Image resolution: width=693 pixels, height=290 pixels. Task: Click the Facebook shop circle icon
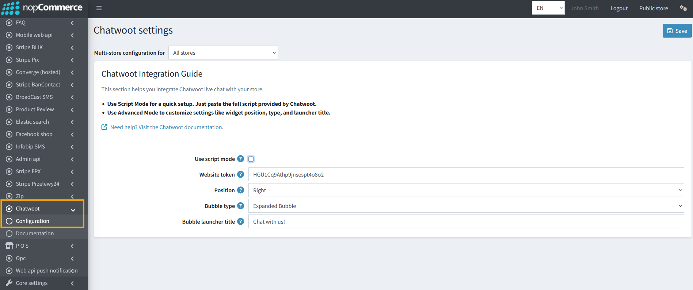click(9, 134)
